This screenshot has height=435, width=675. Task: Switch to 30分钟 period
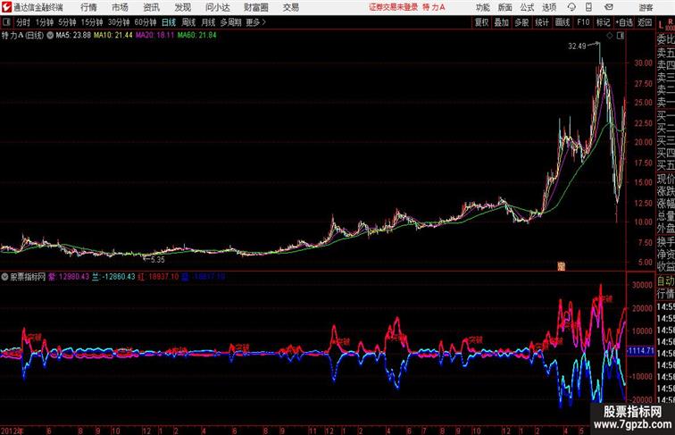pyautogui.click(x=119, y=22)
